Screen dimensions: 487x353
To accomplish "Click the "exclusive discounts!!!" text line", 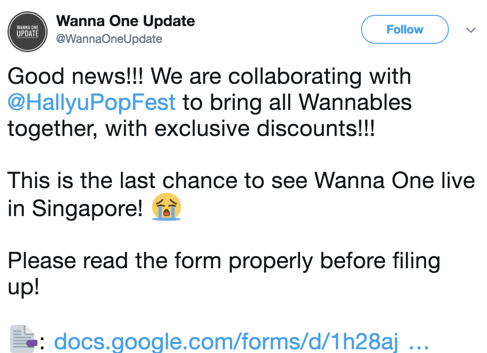I will point(264,128).
